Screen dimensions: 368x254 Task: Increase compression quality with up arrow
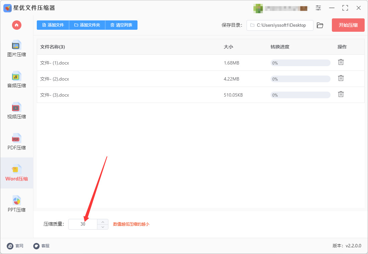103,222
